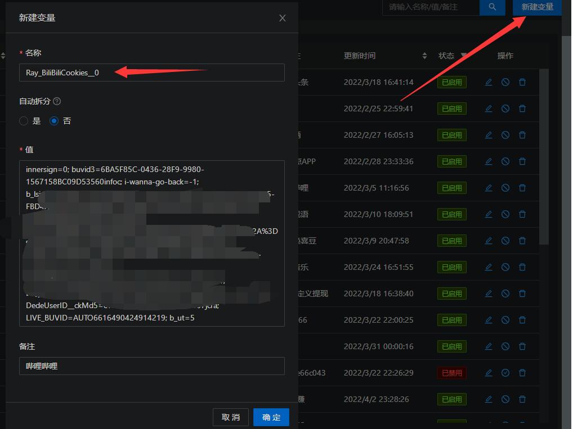Edit the row updated 2022/3/9 20:47:58
The width and height of the screenshot is (573, 429).
point(488,241)
